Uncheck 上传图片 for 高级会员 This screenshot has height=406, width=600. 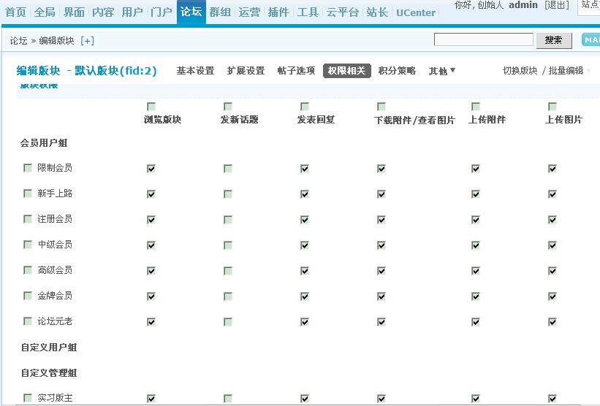(x=552, y=271)
